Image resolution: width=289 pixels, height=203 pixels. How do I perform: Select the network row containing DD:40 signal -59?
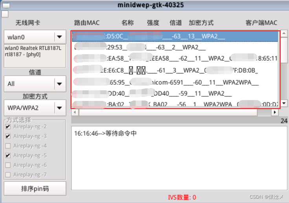tap(175, 93)
